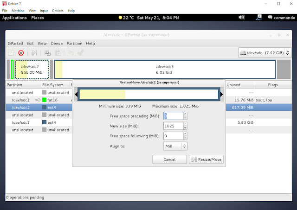Click the 5.83 GiB unused value
The width and height of the screenshot is (297, 210).
point(245,122)
